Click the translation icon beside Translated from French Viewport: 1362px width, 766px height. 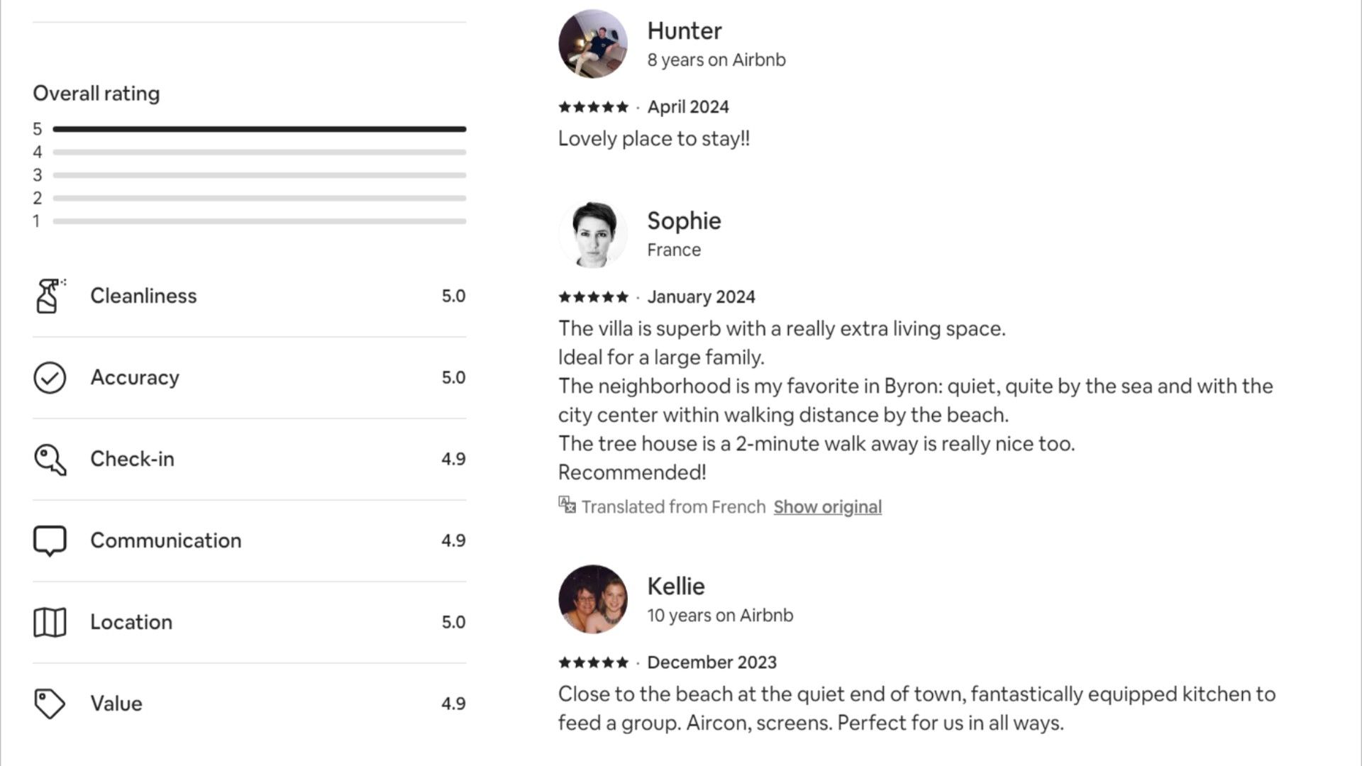click(567, 505)
